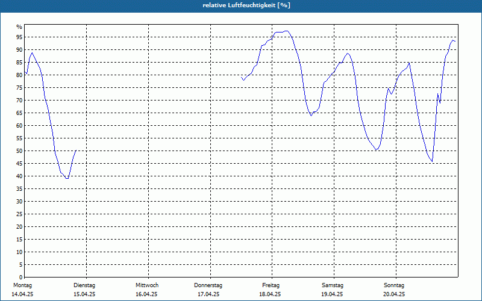
Task: Select the '45' y-axis value
Action: (x=19, y=163)
